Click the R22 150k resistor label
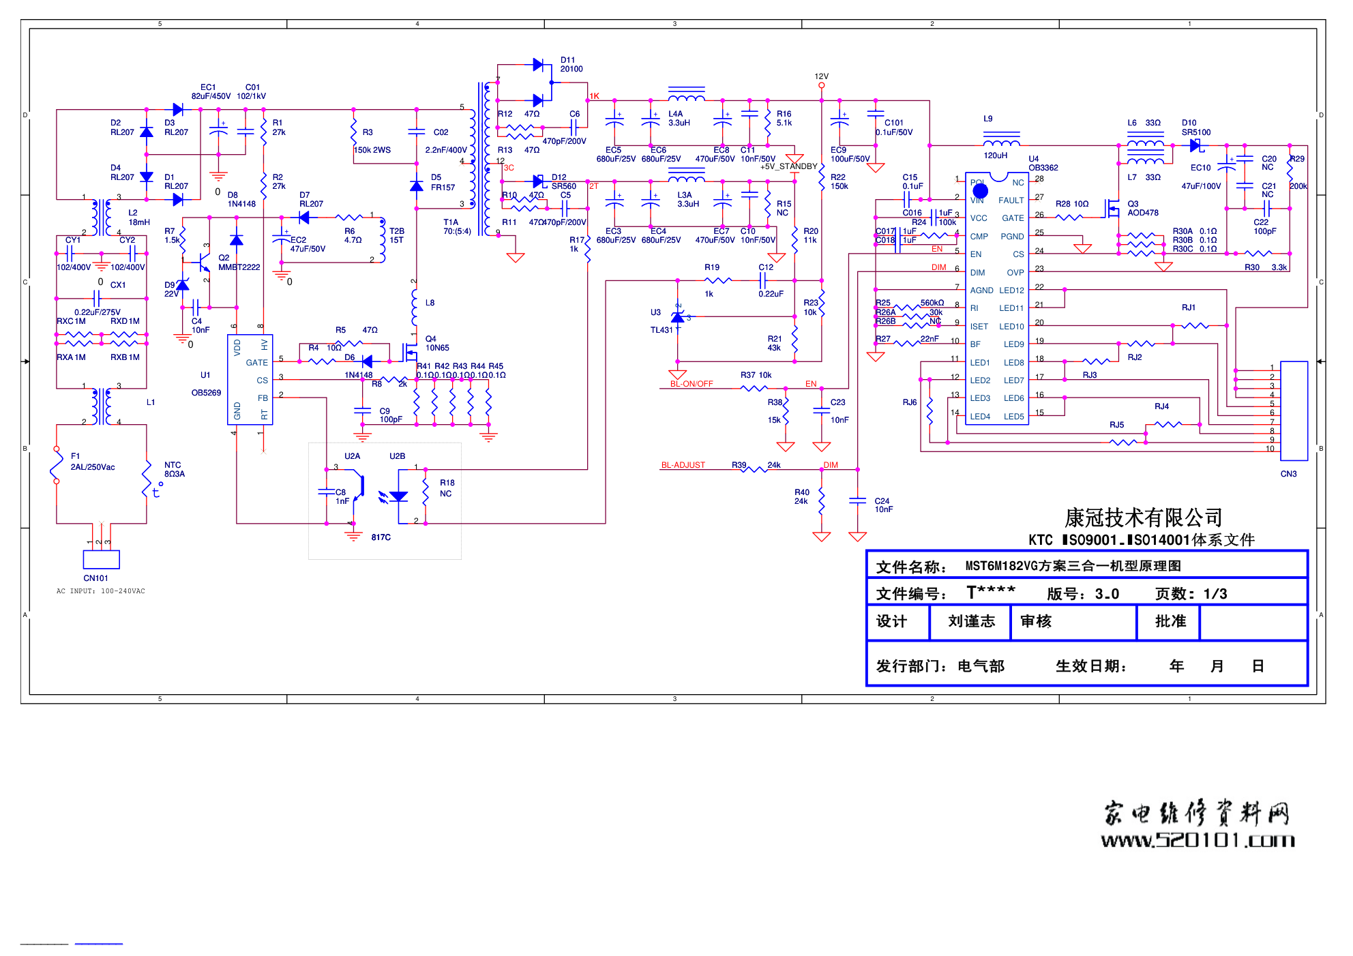 click(839, 181)
